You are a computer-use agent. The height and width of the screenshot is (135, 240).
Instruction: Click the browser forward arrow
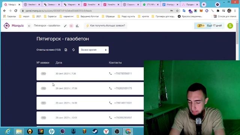(x=10, y=11)
